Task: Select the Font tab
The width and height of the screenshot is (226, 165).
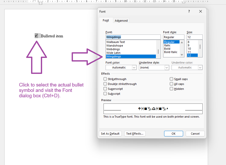Action: (x=106, y=20)
